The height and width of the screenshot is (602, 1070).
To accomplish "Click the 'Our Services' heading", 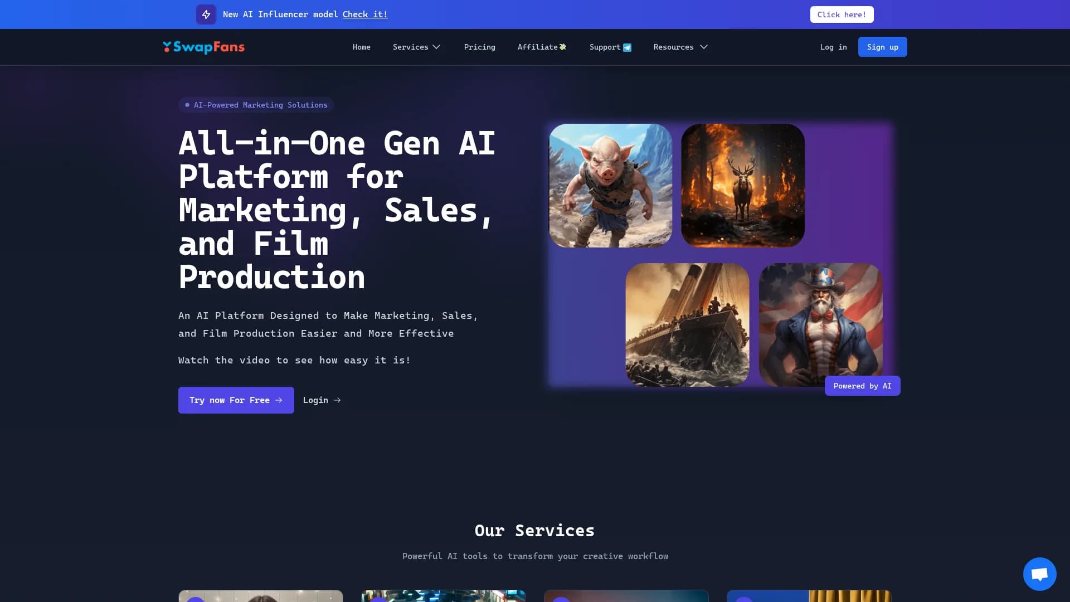I will coord(534,531).
